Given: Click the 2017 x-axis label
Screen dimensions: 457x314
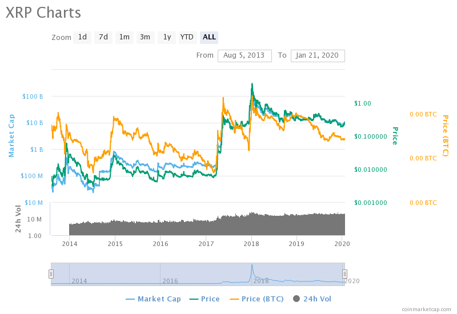Looking at the screenshot, I should 206,244.
